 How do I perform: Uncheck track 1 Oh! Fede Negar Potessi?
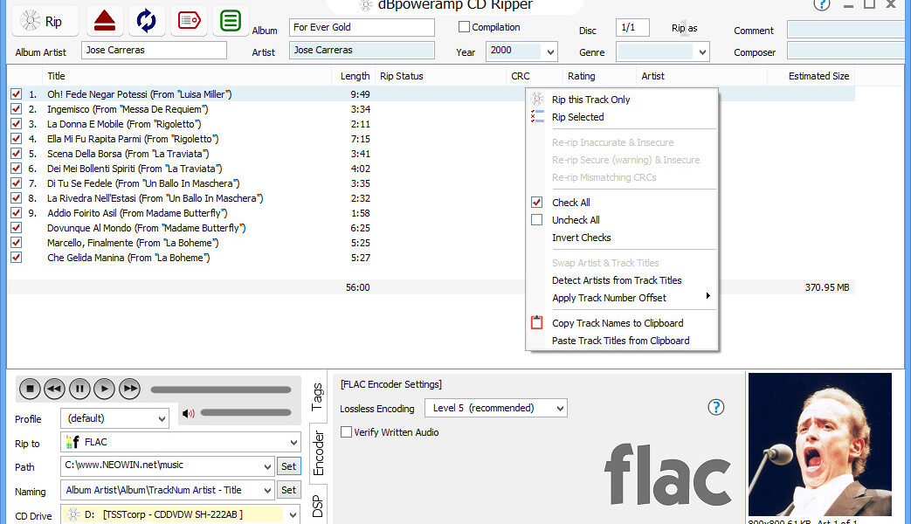(17, 93)
